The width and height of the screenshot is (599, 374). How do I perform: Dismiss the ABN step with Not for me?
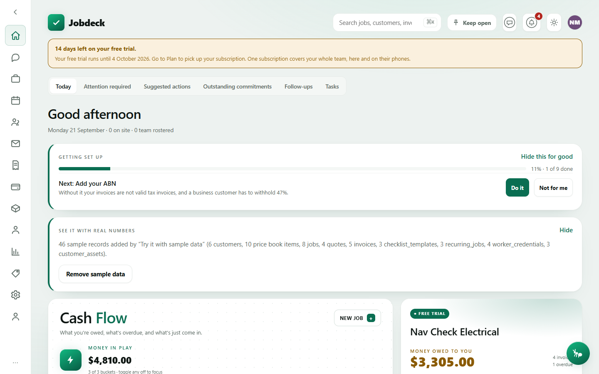coord(553,188)
